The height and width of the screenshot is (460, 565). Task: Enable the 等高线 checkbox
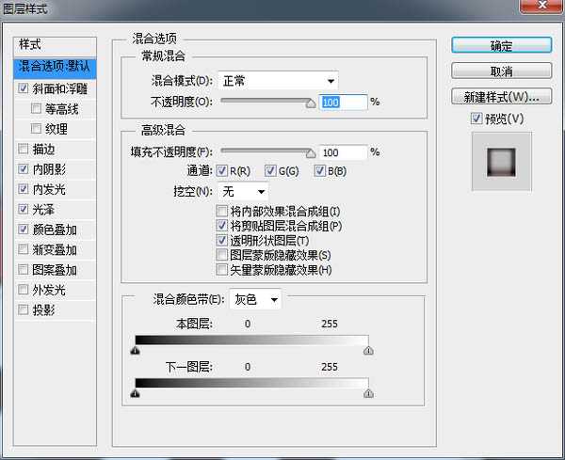coord(36,108)
